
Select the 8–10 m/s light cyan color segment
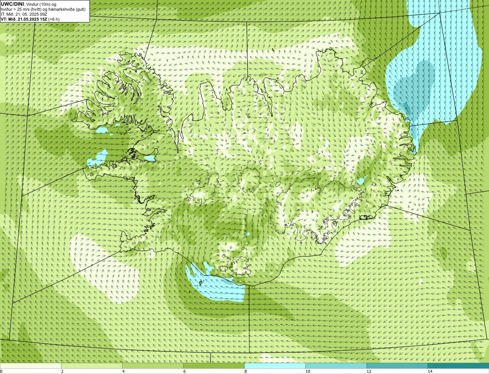coord(275,366)
